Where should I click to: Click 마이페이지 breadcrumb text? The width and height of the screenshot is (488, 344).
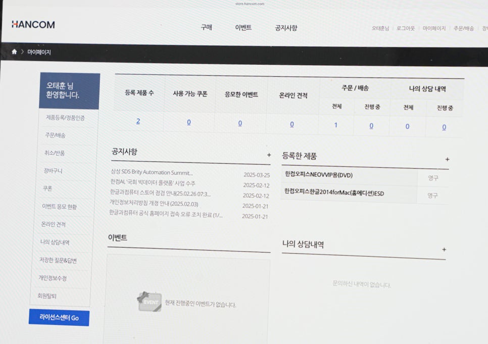(x=39, y=52)
